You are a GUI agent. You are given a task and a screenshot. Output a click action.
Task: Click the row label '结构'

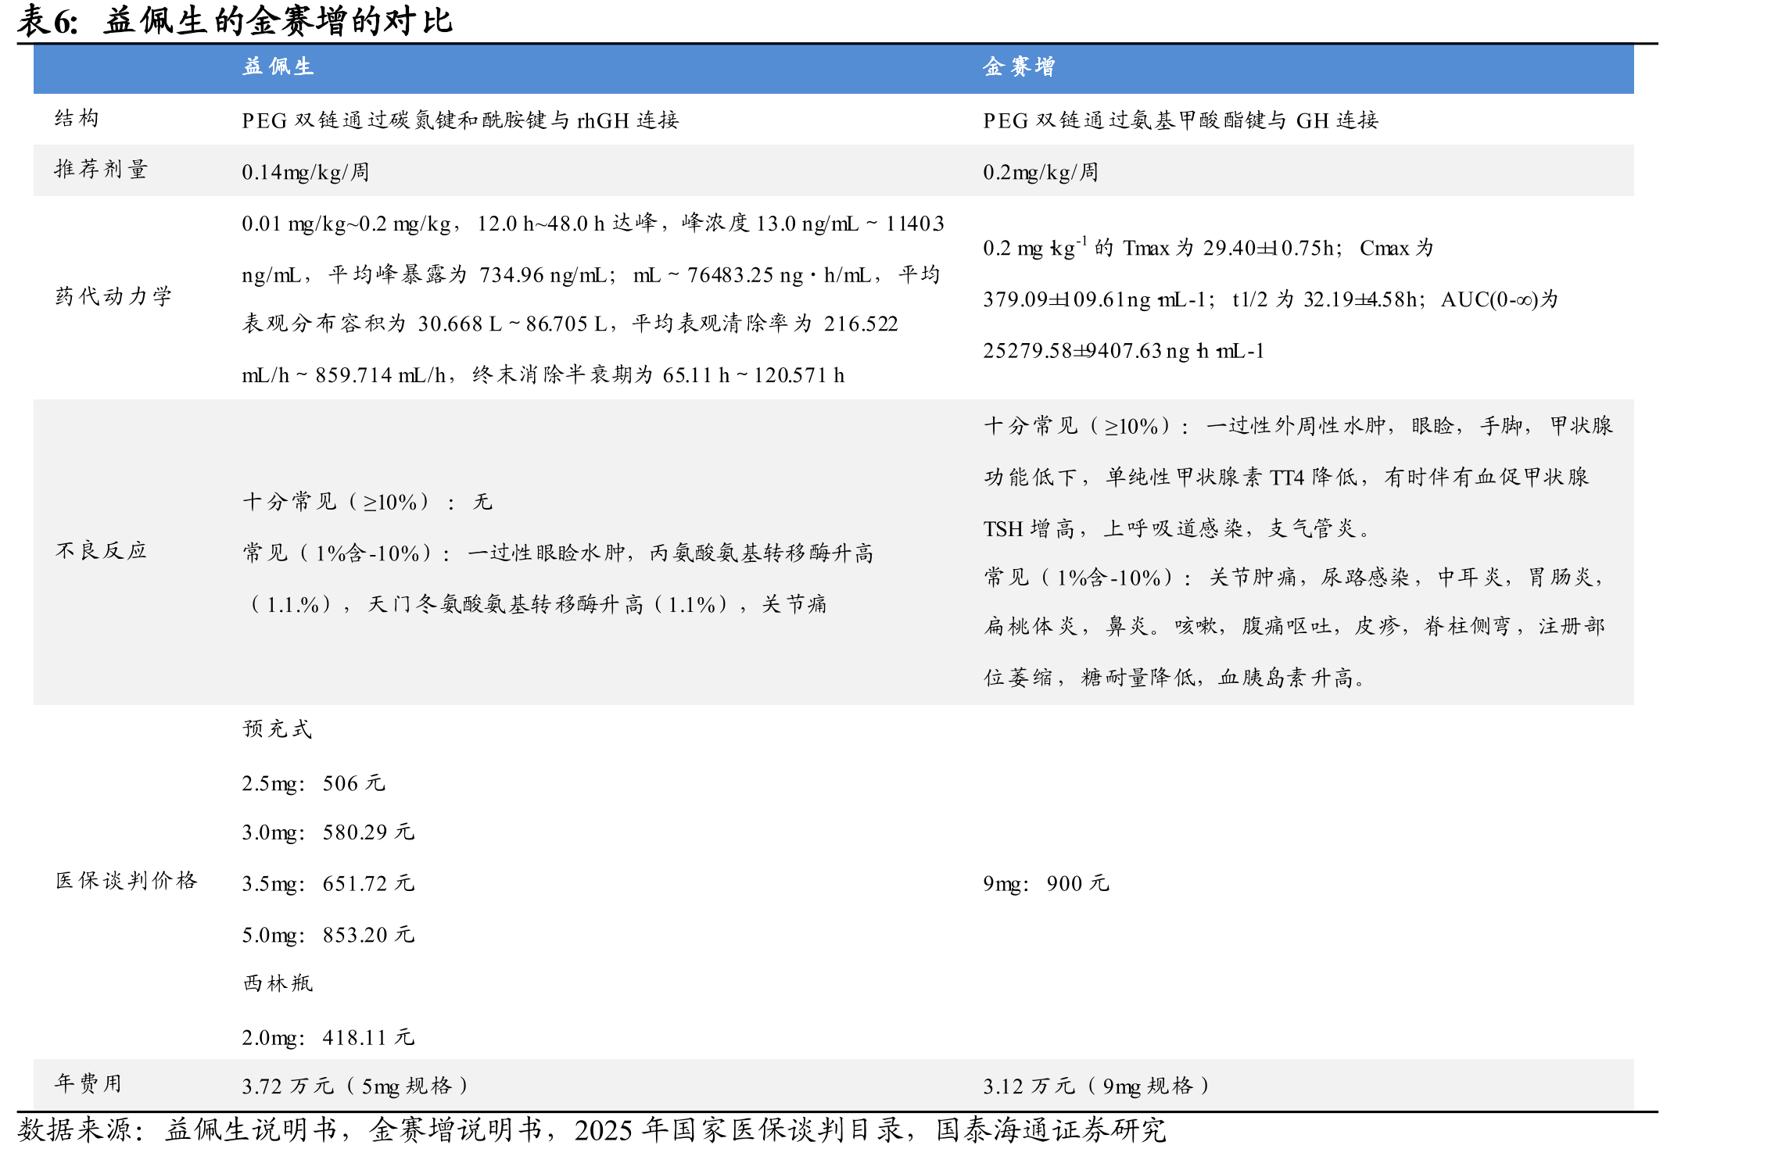77,119
